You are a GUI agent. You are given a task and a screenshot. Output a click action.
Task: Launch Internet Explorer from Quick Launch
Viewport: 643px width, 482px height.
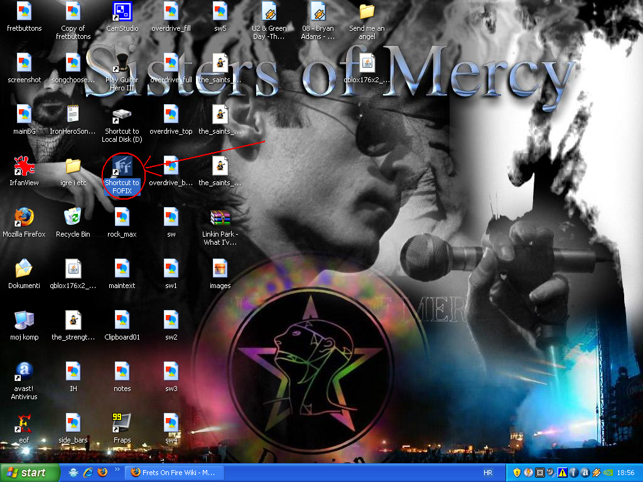[x=88, y=473]
